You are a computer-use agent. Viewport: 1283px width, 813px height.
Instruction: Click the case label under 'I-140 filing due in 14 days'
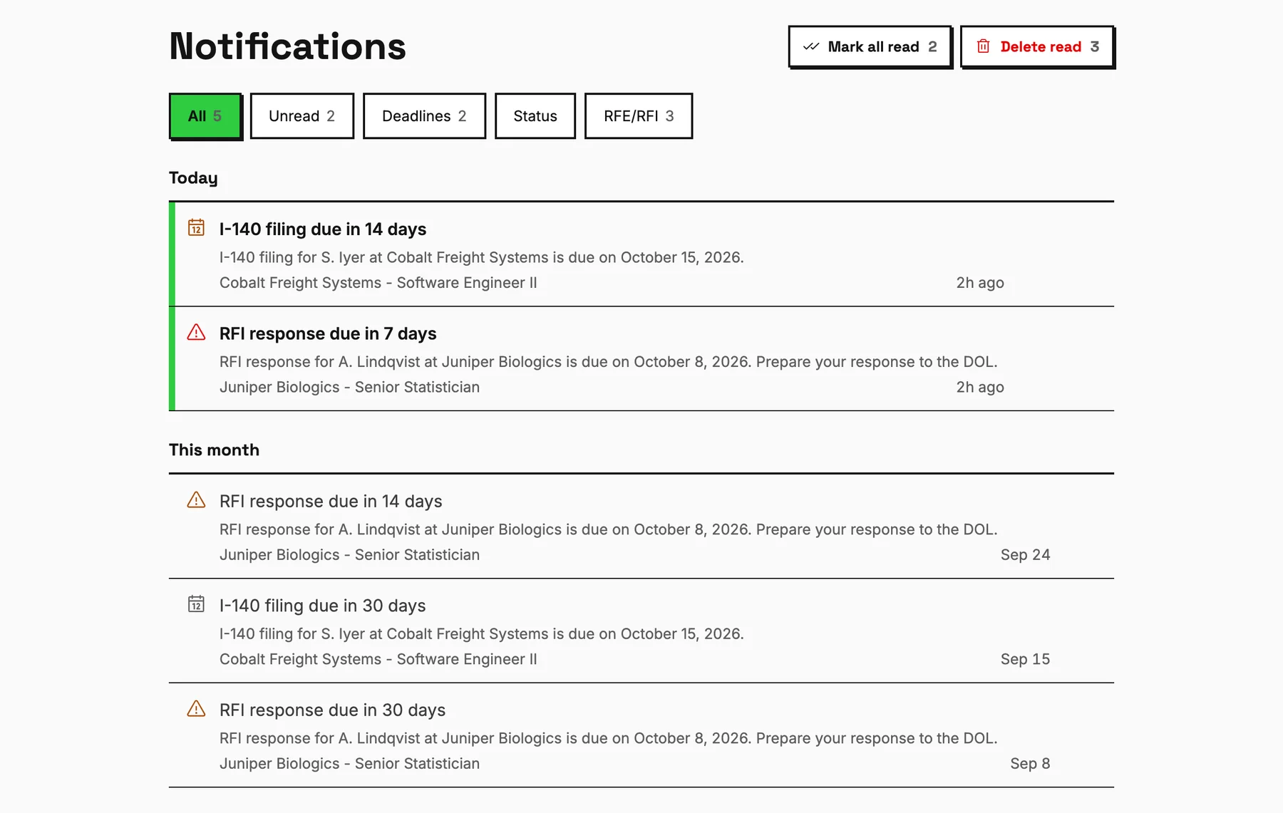coord(378,283)
